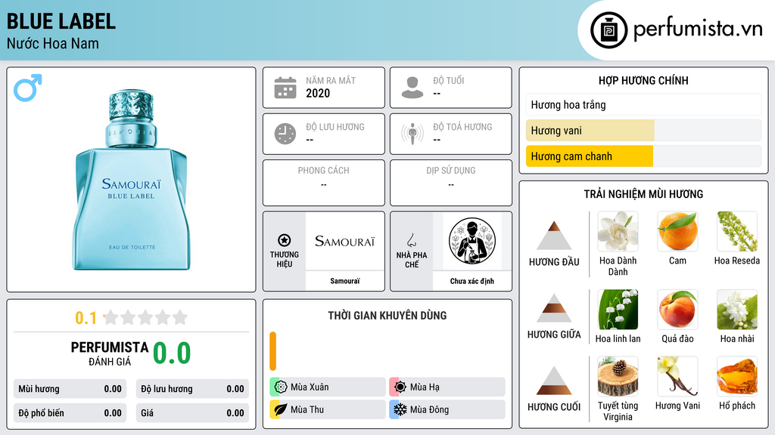Select the Hương Vani note image

(x=677, y=376)
